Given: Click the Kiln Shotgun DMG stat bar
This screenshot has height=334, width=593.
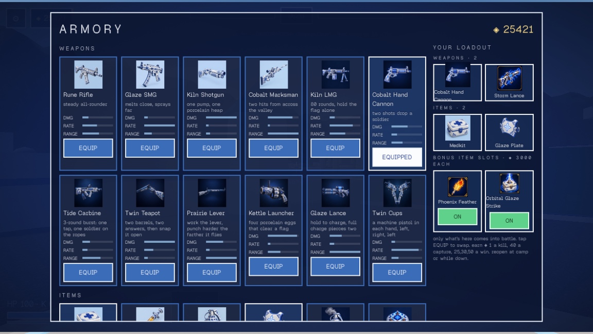Looking at the screenshot, I should (221, 118).
